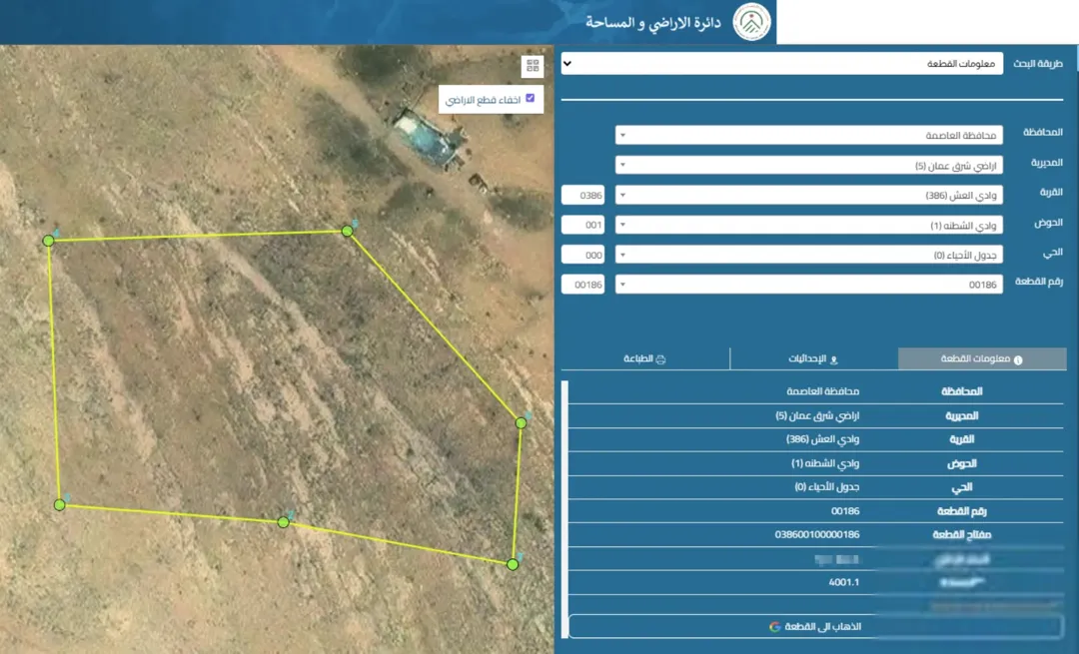This screenshot has width=1079, height=654.
Task: Open the parcel number 00186 dropdown
Action: [x=808, y=284]
